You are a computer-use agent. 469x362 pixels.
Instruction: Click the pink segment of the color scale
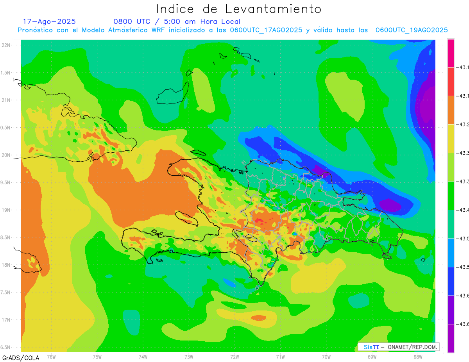point(451,53)
